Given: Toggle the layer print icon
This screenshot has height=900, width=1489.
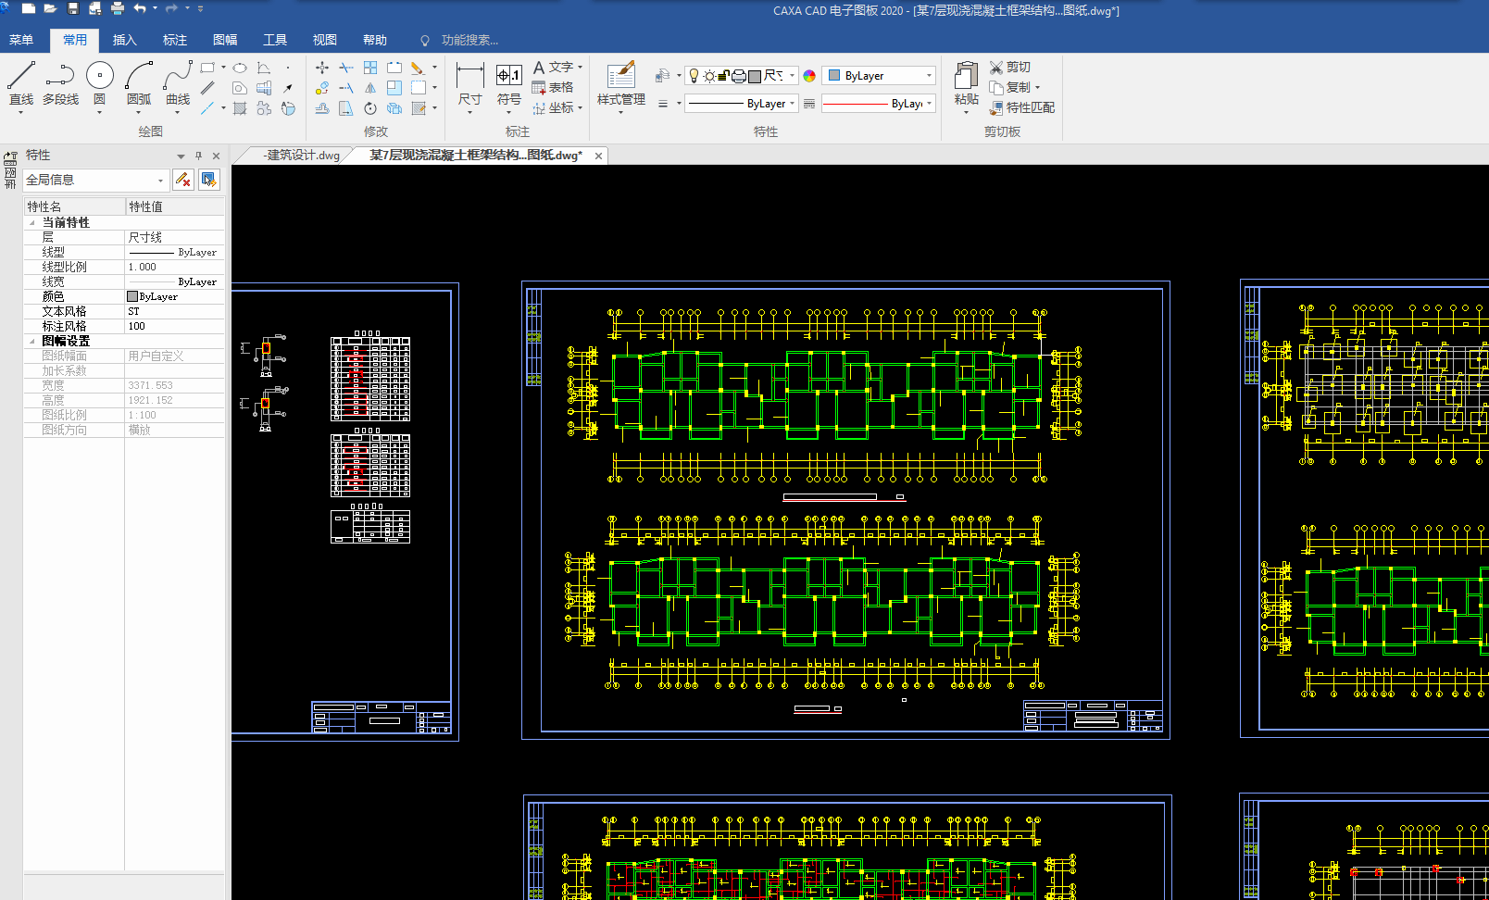Looking at the screenshot, I should coord(739,76).
